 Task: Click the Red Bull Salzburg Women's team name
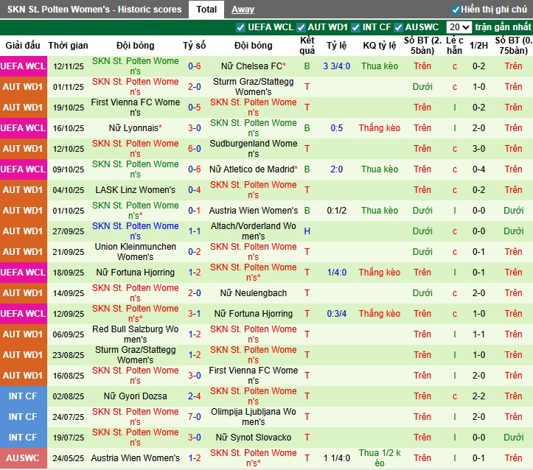point(136,334)
